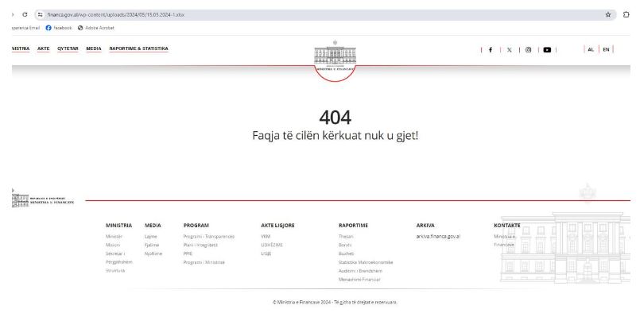This screenshot has height=317, width=640.
Task: Switch site language to EN
Action: (x=606, y=49)
